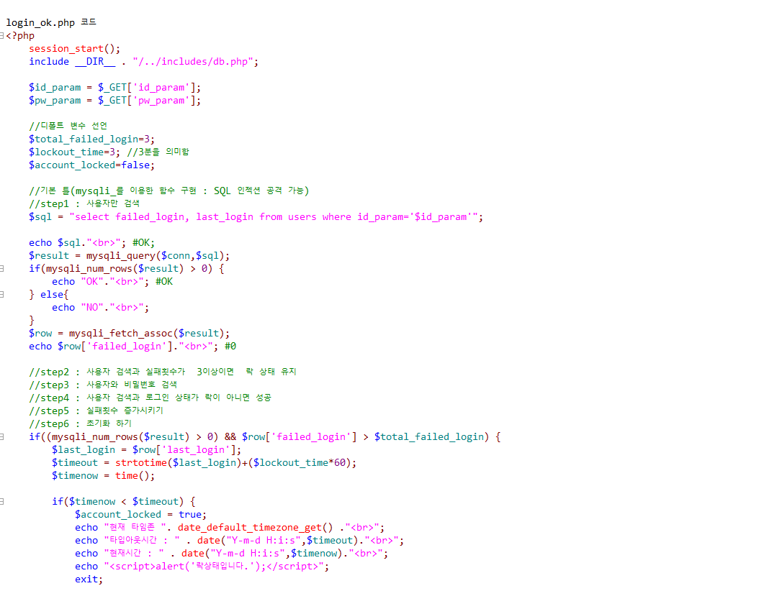Image resolution: width=764 pixels, height=591 pixels.
Task: Click the '$sql = "select failed_login...' query line
Action: pyautogui.click(x=256, y=217)
